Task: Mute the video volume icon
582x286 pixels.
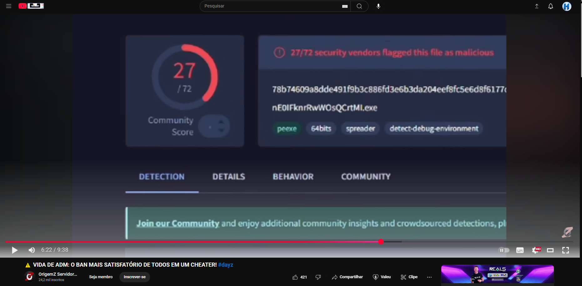Action: (32, 250)
